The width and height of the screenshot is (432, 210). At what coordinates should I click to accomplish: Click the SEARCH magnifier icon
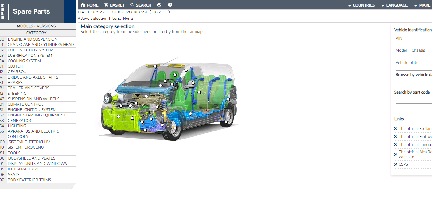(132, 5)
